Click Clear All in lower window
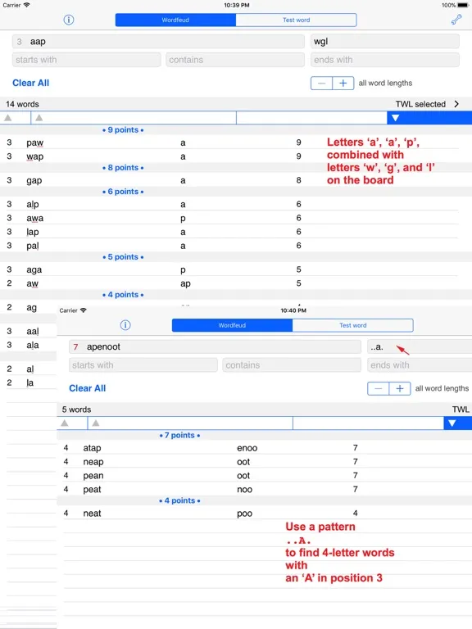472x629 pixels. (x=88, y=388)
